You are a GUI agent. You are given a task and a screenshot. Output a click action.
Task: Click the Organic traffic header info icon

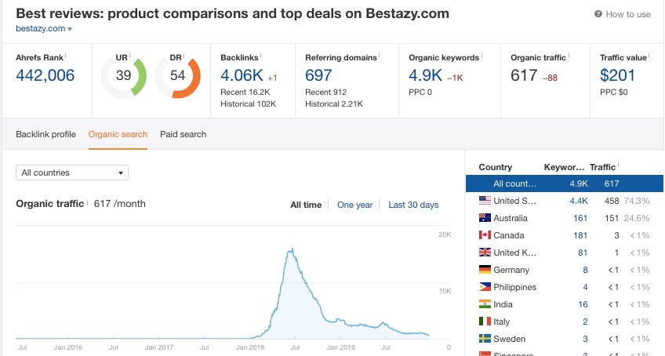[569, 55]
